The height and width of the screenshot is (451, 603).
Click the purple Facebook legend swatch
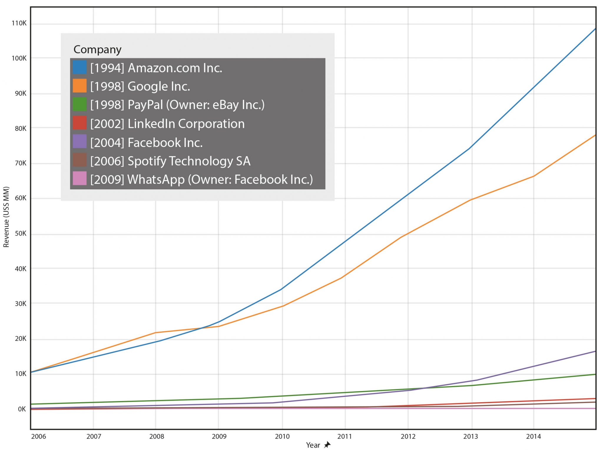(79, 141)
